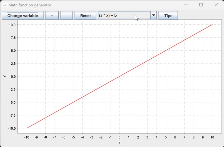This screenshot has width=224, height=147.
Task: Click y-axis label 5.0
Action: pyautogui.click(x=13, y=50)
